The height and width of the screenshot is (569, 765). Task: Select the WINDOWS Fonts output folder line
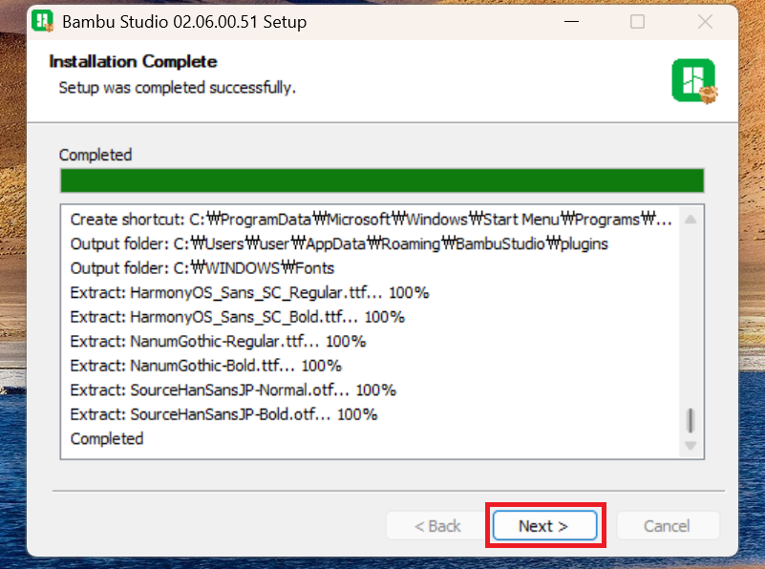202,268
